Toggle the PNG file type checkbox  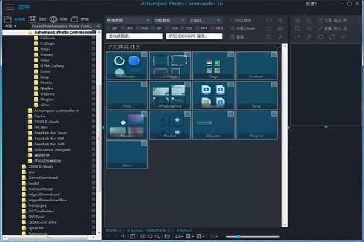138,28
